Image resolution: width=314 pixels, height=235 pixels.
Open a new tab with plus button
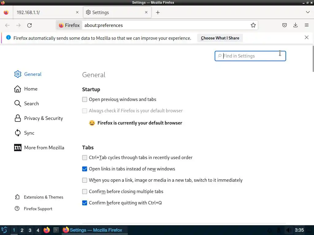158,12
